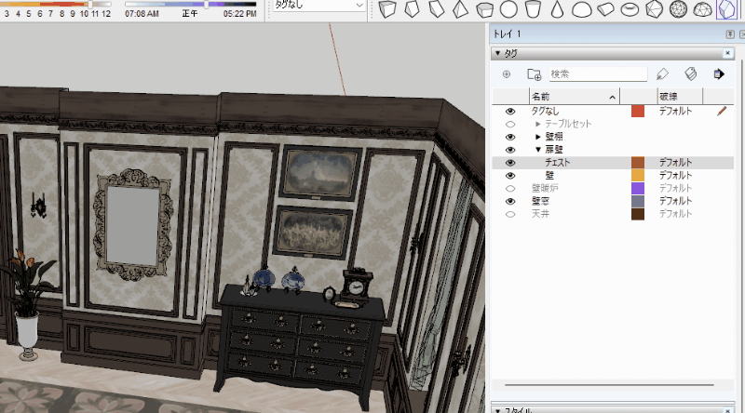This screenshot has height=413, width=745.
Task: Select the sphere shape tool
Action: [508, 9]
